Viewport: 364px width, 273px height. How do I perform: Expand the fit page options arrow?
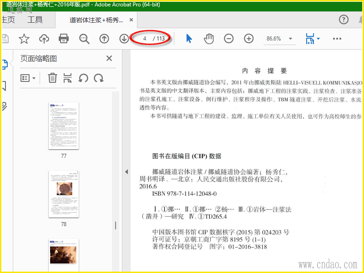(318, 39)
